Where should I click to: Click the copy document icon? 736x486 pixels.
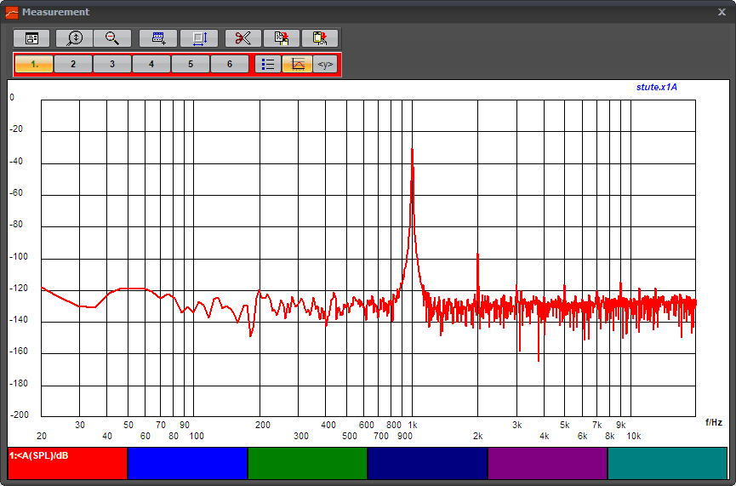tap(281, 38)
